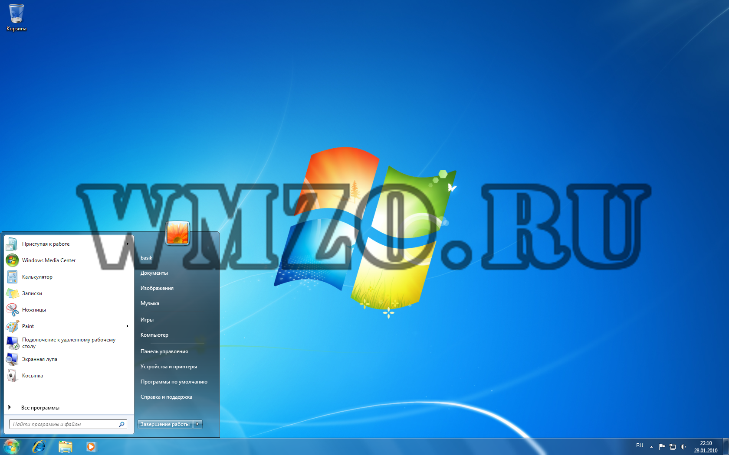Screen dimensions: 729x455
Task: Open Игры folder
Action: [x=147, y=320]
